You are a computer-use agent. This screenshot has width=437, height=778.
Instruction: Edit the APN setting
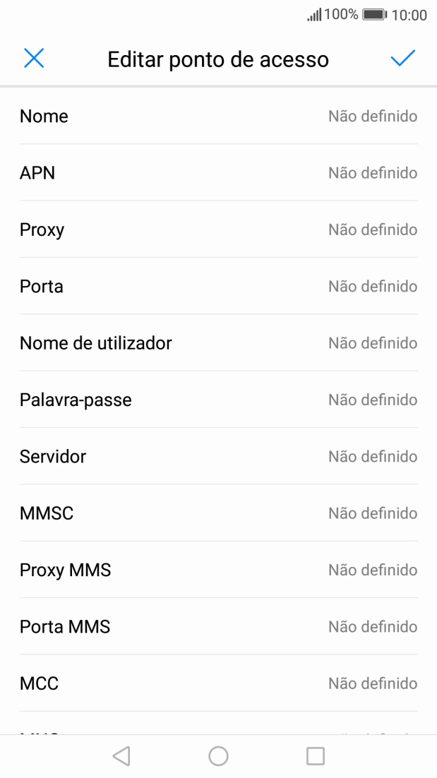tap(218, 173)
